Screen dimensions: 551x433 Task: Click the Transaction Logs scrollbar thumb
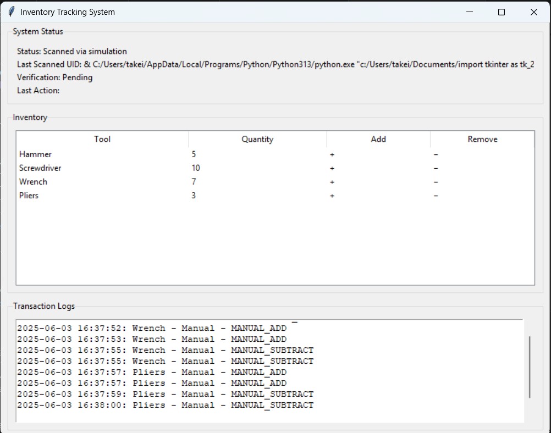(x=530, y=367)
